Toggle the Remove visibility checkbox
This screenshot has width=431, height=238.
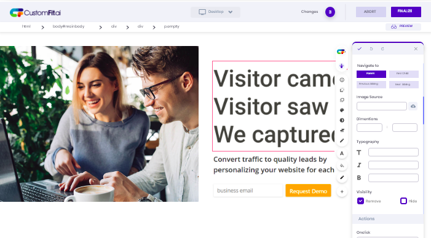pyautogui.click(x=360, y=201)
